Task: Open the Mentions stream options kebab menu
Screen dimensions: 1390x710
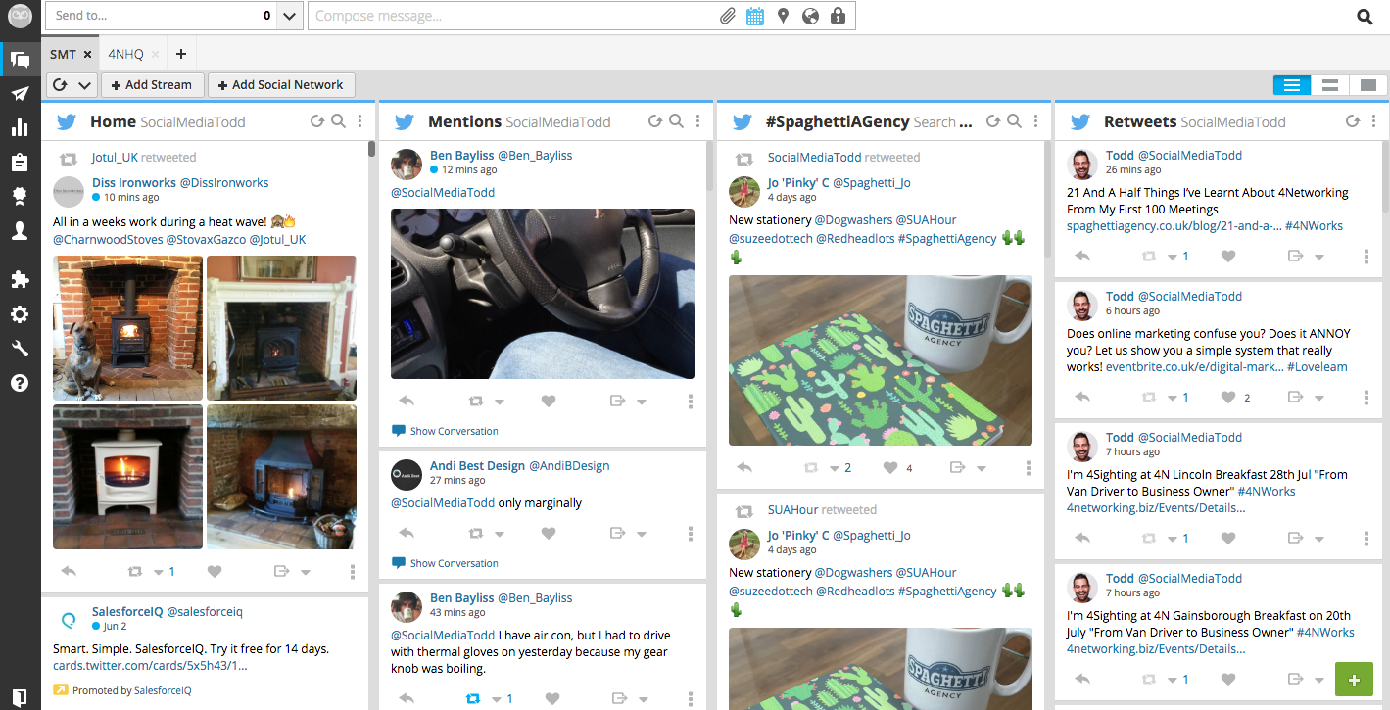Action: point(697,120)
